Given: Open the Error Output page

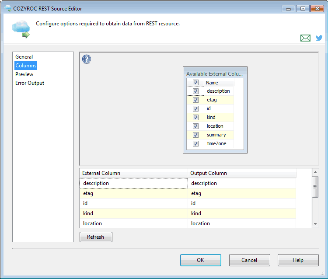Looking at the screenshot, I should pyautogui.click(x=30, y=83).
